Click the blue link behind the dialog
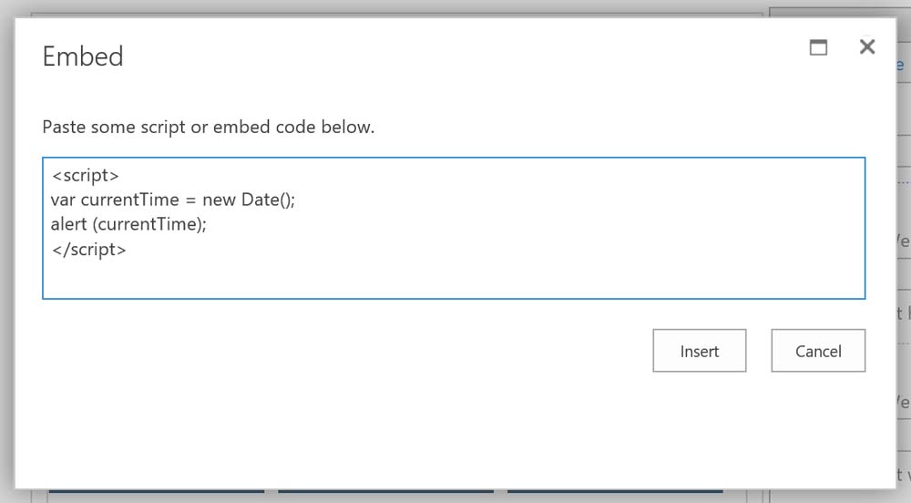Screen dimensions: 911x503 click(900, 66)
